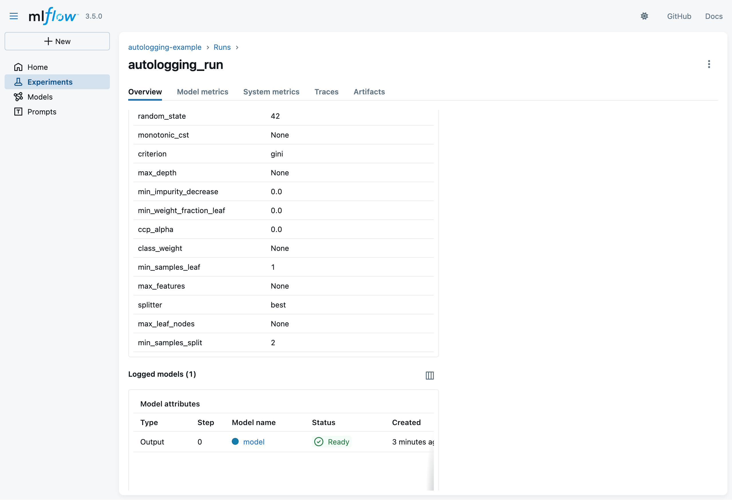Toggle the hamburger sidebar menu icon

13,16
